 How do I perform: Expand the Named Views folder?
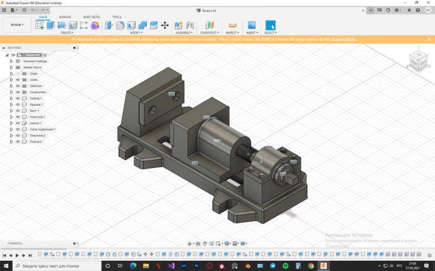(x=11, y=67)
